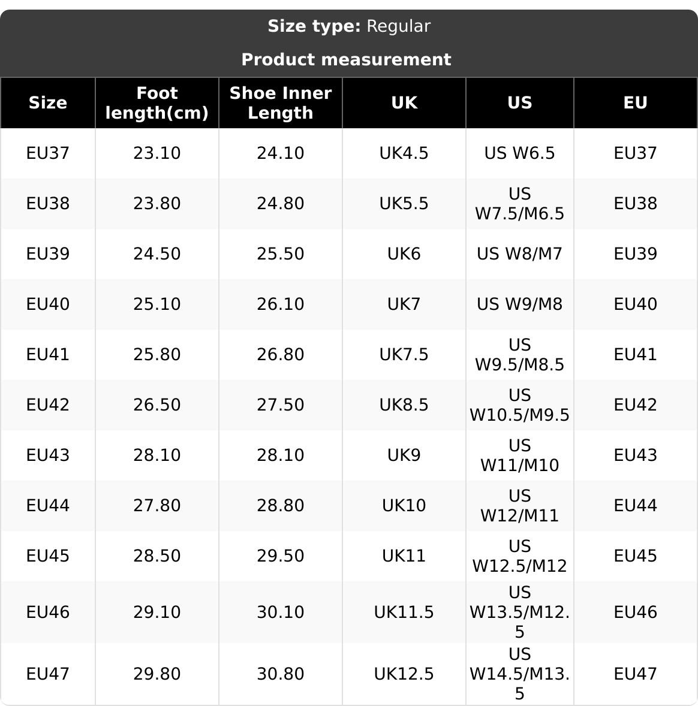This screenshot has height=706, width=698.
Task: Click the US W9.5/M8.5 cell
Action: point(520,355)
